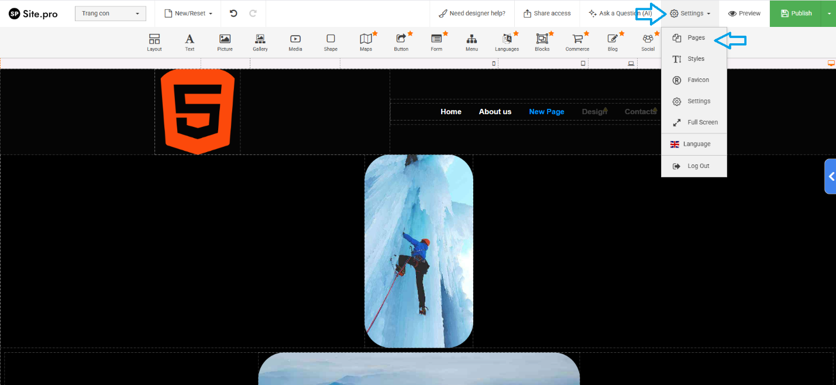Open Pages from Settings menu
The height and width of the screenshot is (385, 836).
coord(695,38)
